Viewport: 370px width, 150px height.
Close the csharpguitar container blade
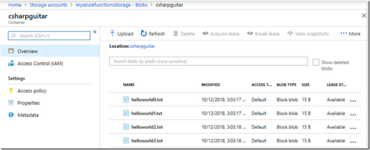(364, 16)
